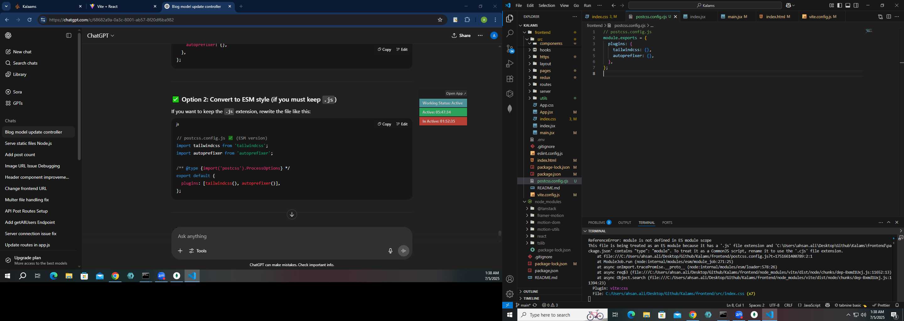Open Source Control view showing 34 changes
904x321 pixels.
pos(510,49)
